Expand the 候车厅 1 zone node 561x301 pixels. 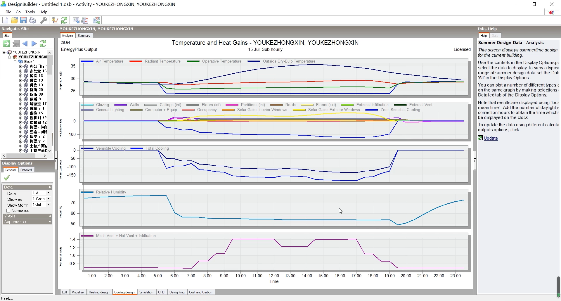pos(21,108)
